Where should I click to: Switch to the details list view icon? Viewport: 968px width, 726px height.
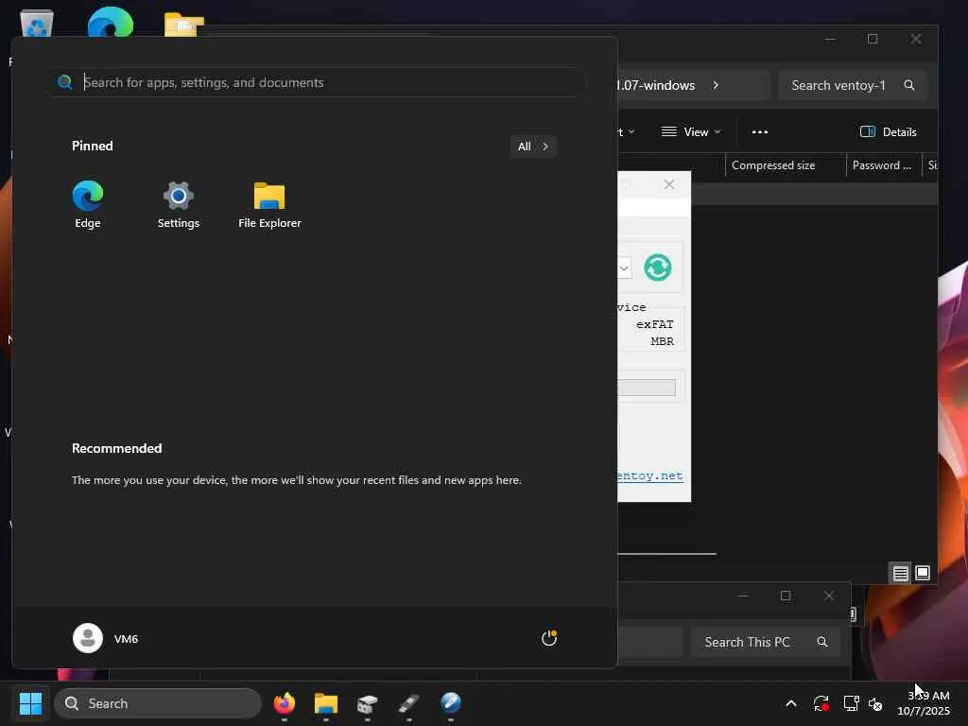click(x=900, y=574)
